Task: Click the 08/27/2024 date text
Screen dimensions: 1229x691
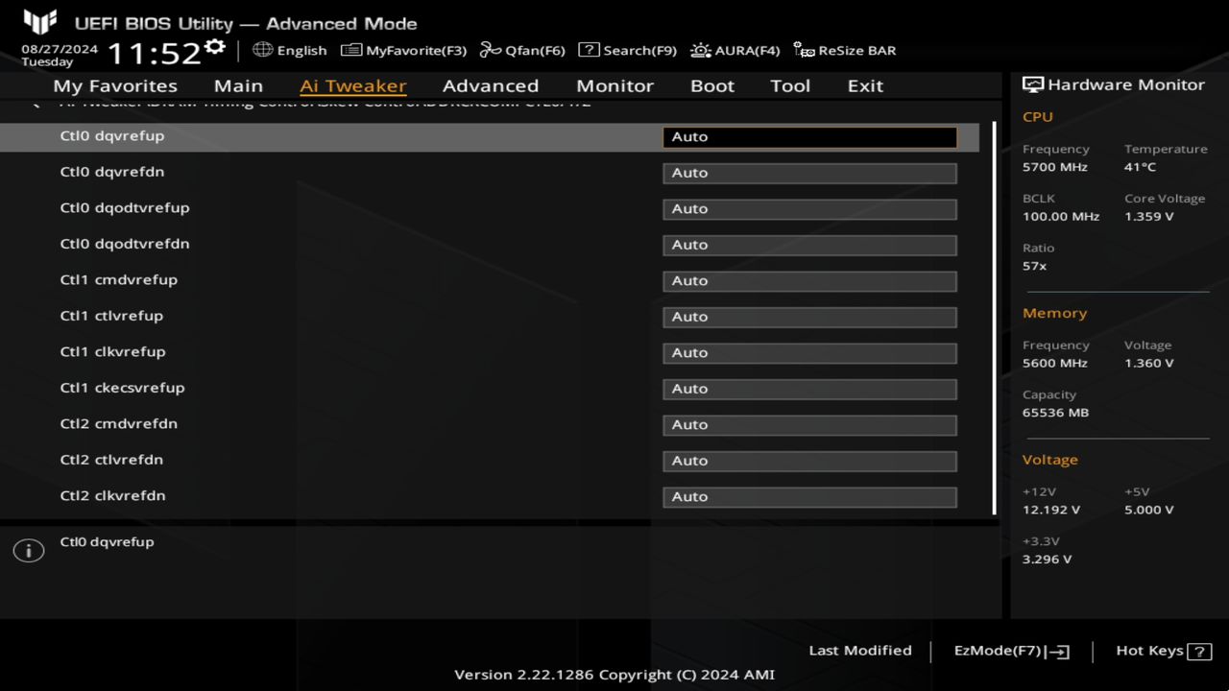Action: pos(60,48)
